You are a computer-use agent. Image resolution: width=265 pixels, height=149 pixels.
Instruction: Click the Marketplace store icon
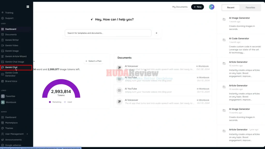3,123
